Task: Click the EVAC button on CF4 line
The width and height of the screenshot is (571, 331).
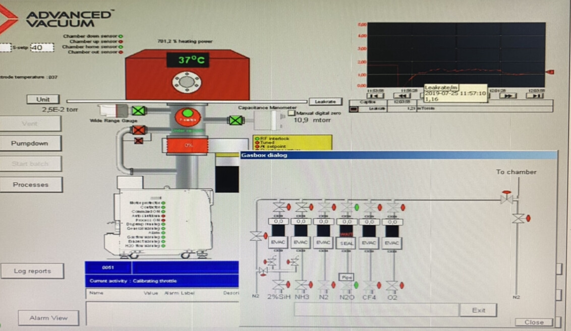Action: (369, 243)
